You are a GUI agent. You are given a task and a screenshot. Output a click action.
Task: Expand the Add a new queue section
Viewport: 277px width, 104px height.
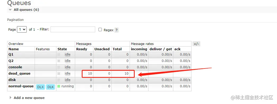point(27,98)
